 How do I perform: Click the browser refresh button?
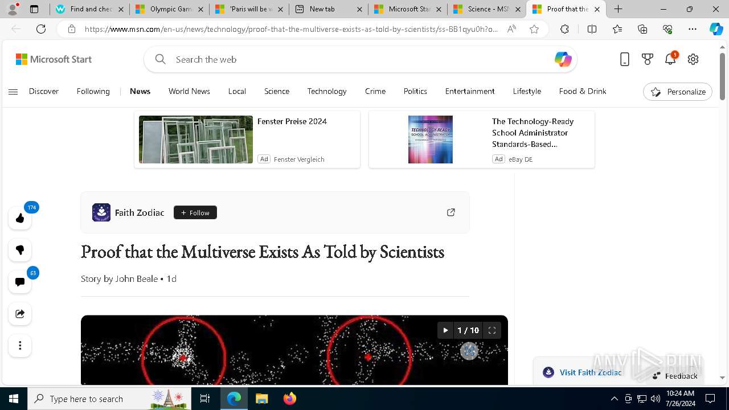(x=41, y=29)
